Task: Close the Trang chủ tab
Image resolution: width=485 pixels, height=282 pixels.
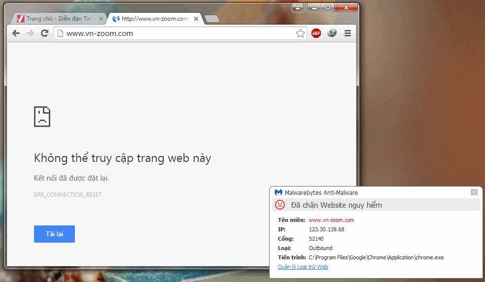Action: tap(101, 19)
